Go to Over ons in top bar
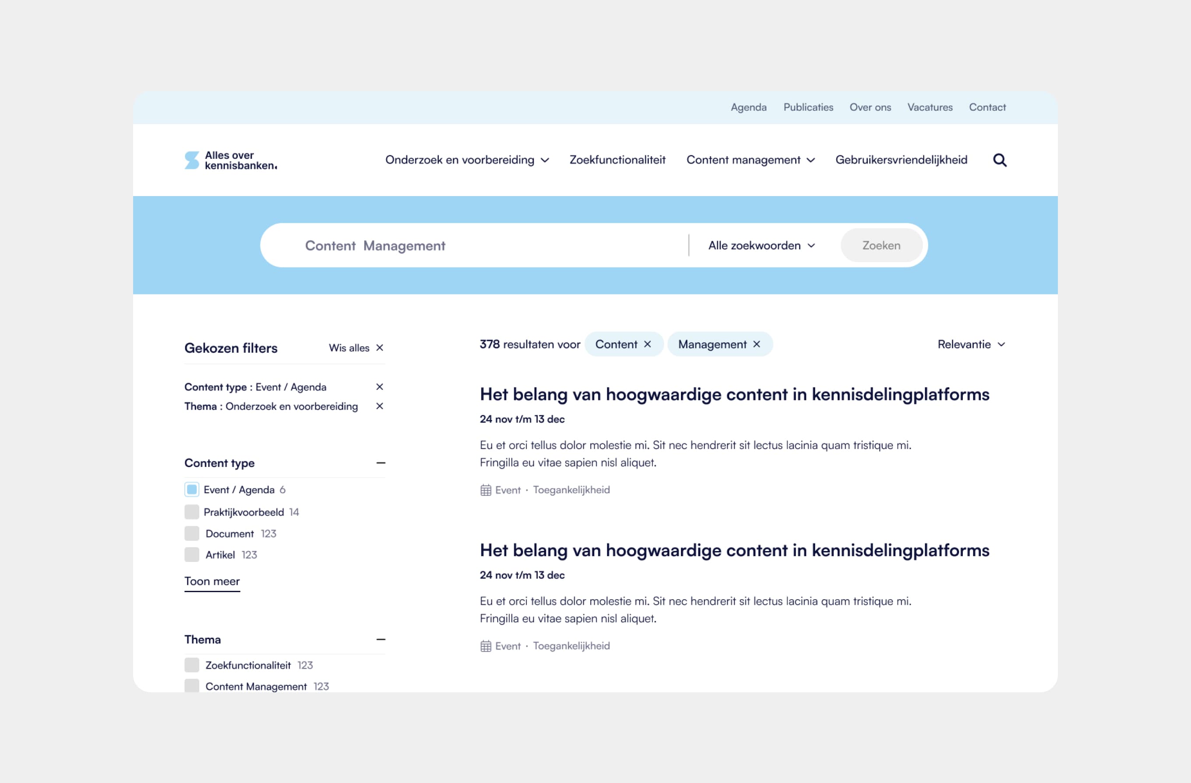Image resolution: width=1191 pixels, height=783 pixels. 870,107
